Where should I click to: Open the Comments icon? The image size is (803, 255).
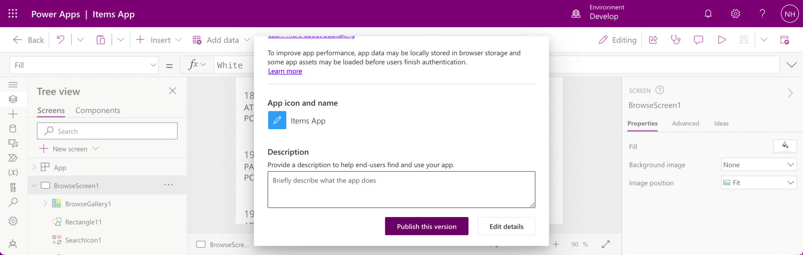698,40
